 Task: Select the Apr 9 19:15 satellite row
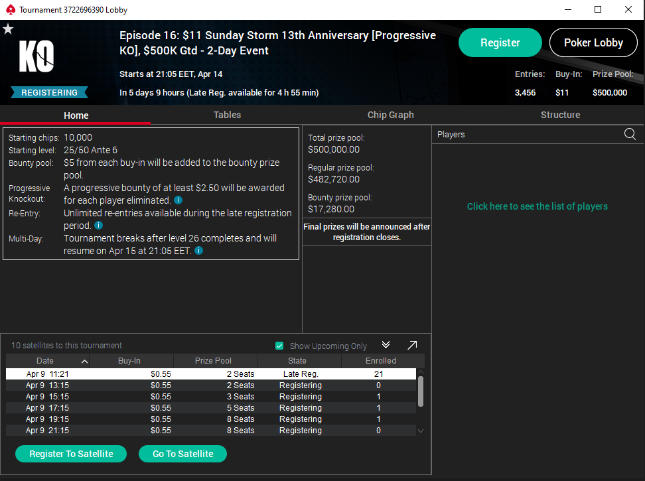pyautogui.click(x=210, y=419)
